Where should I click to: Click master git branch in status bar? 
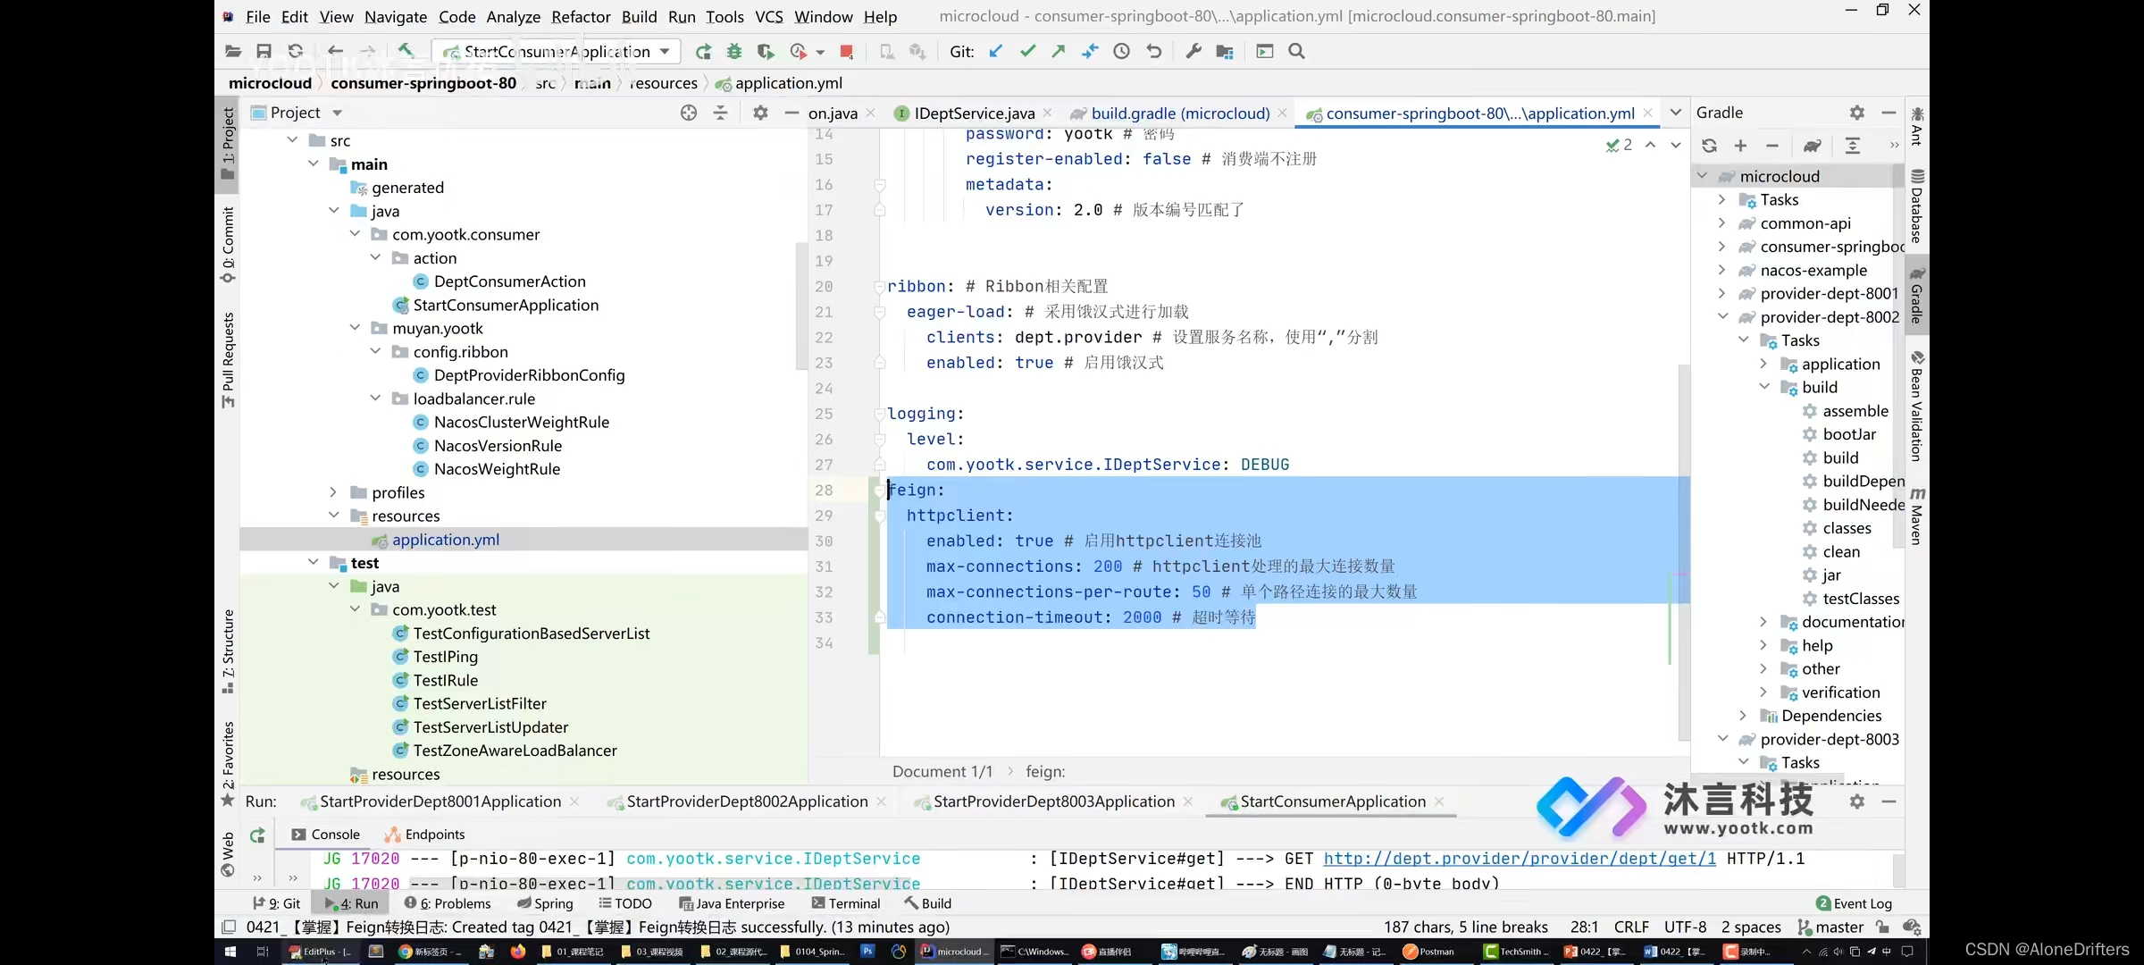1831,927
